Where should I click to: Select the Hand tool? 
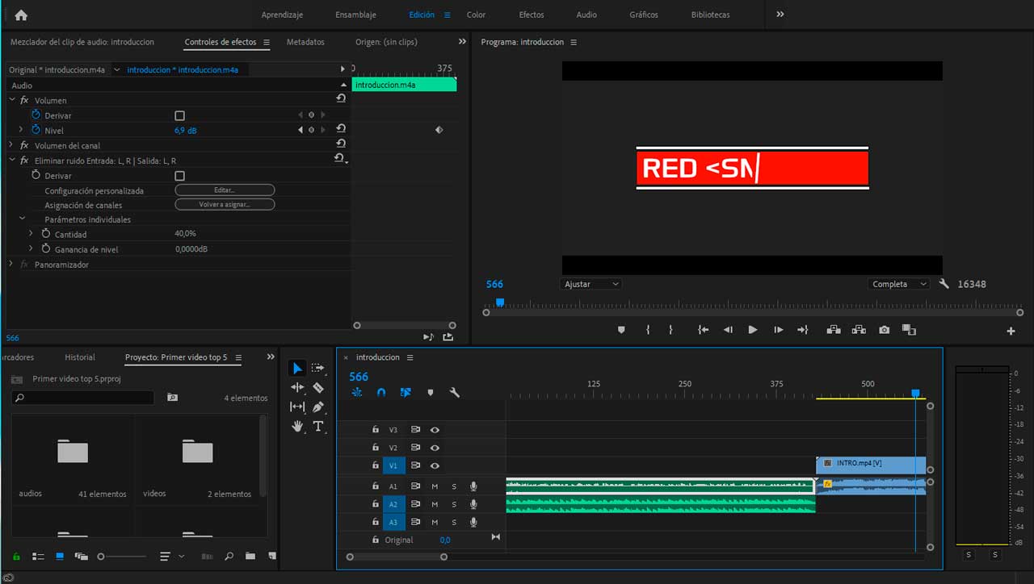click(x=297, y=427)
